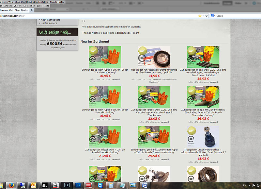The width and height of the screenshot is (261, 189).
Task: Expand the search engine selector dropdown
Action: 214,16
